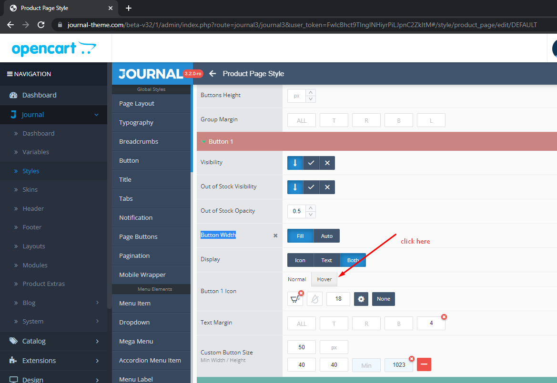
Task: Set Button Width to Auto
Action: [327, 236]
